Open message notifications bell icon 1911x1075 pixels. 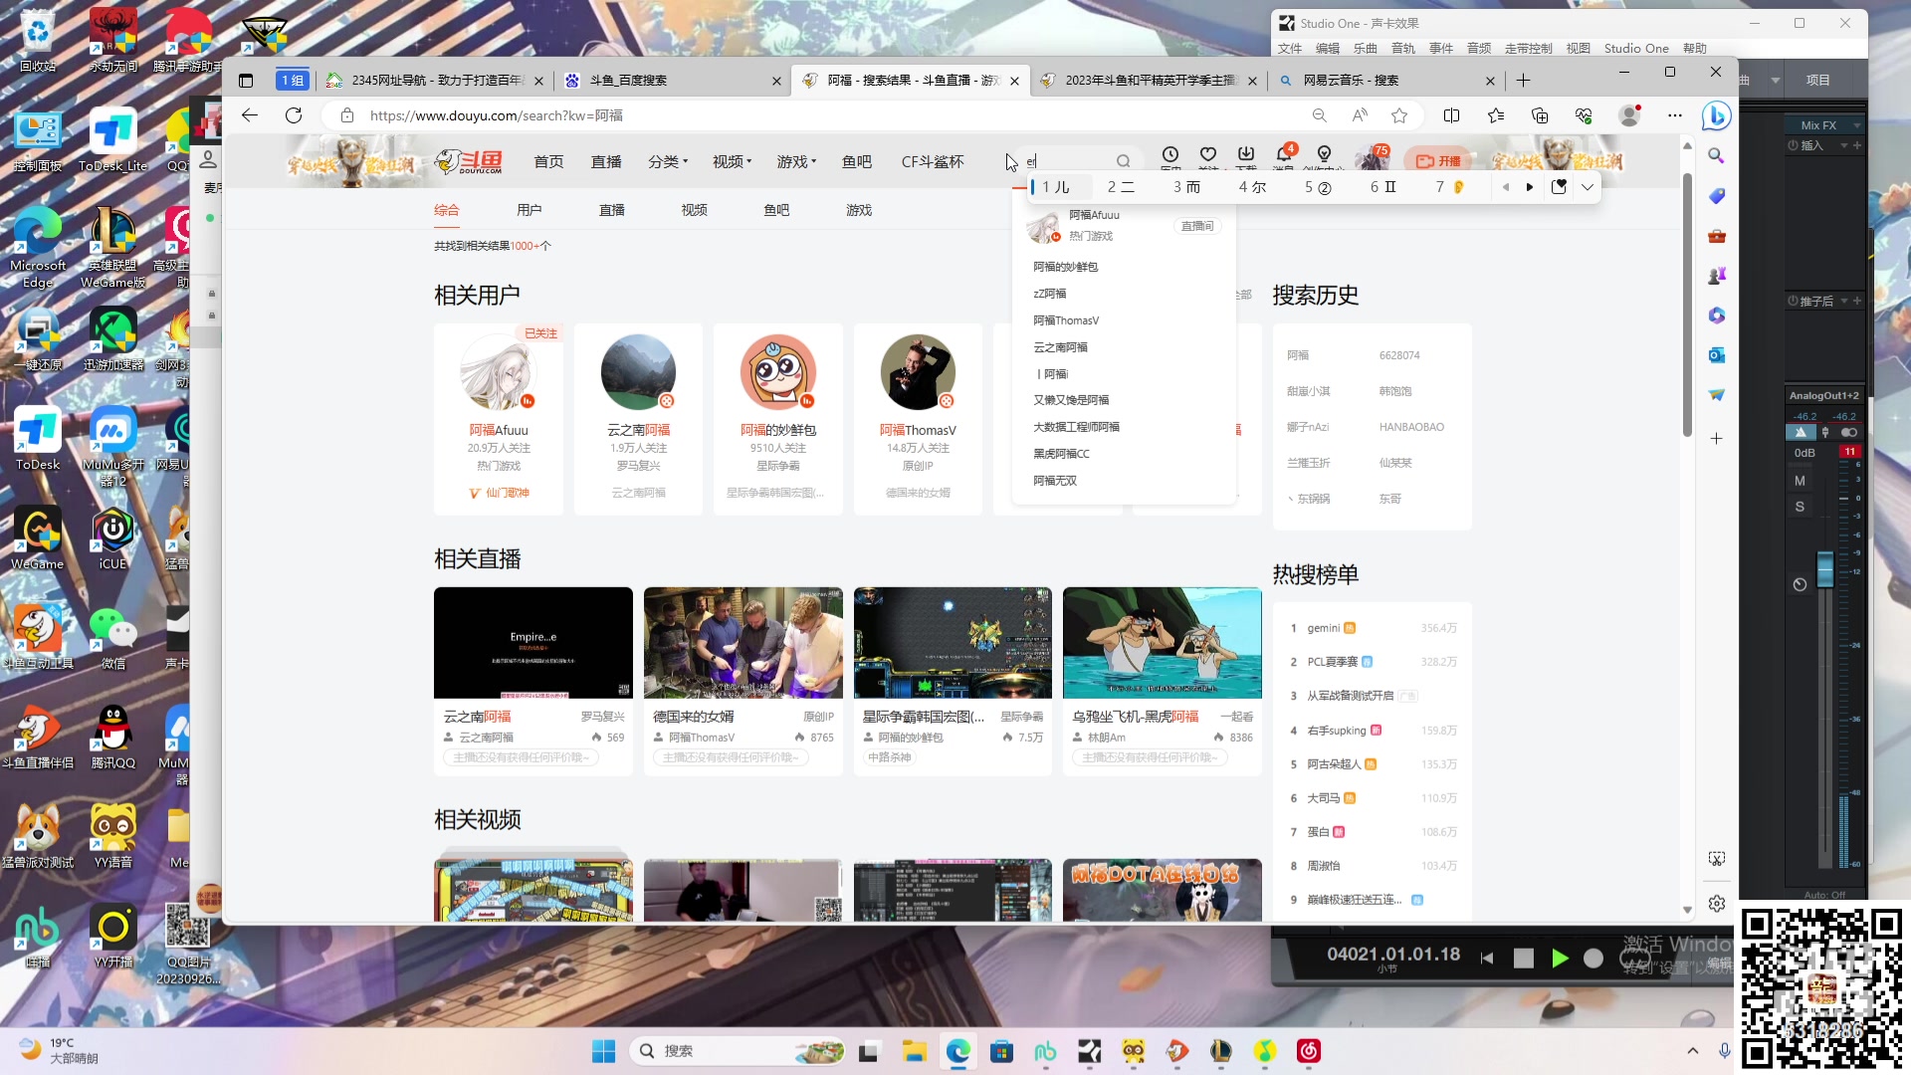tap(1284, 155)
